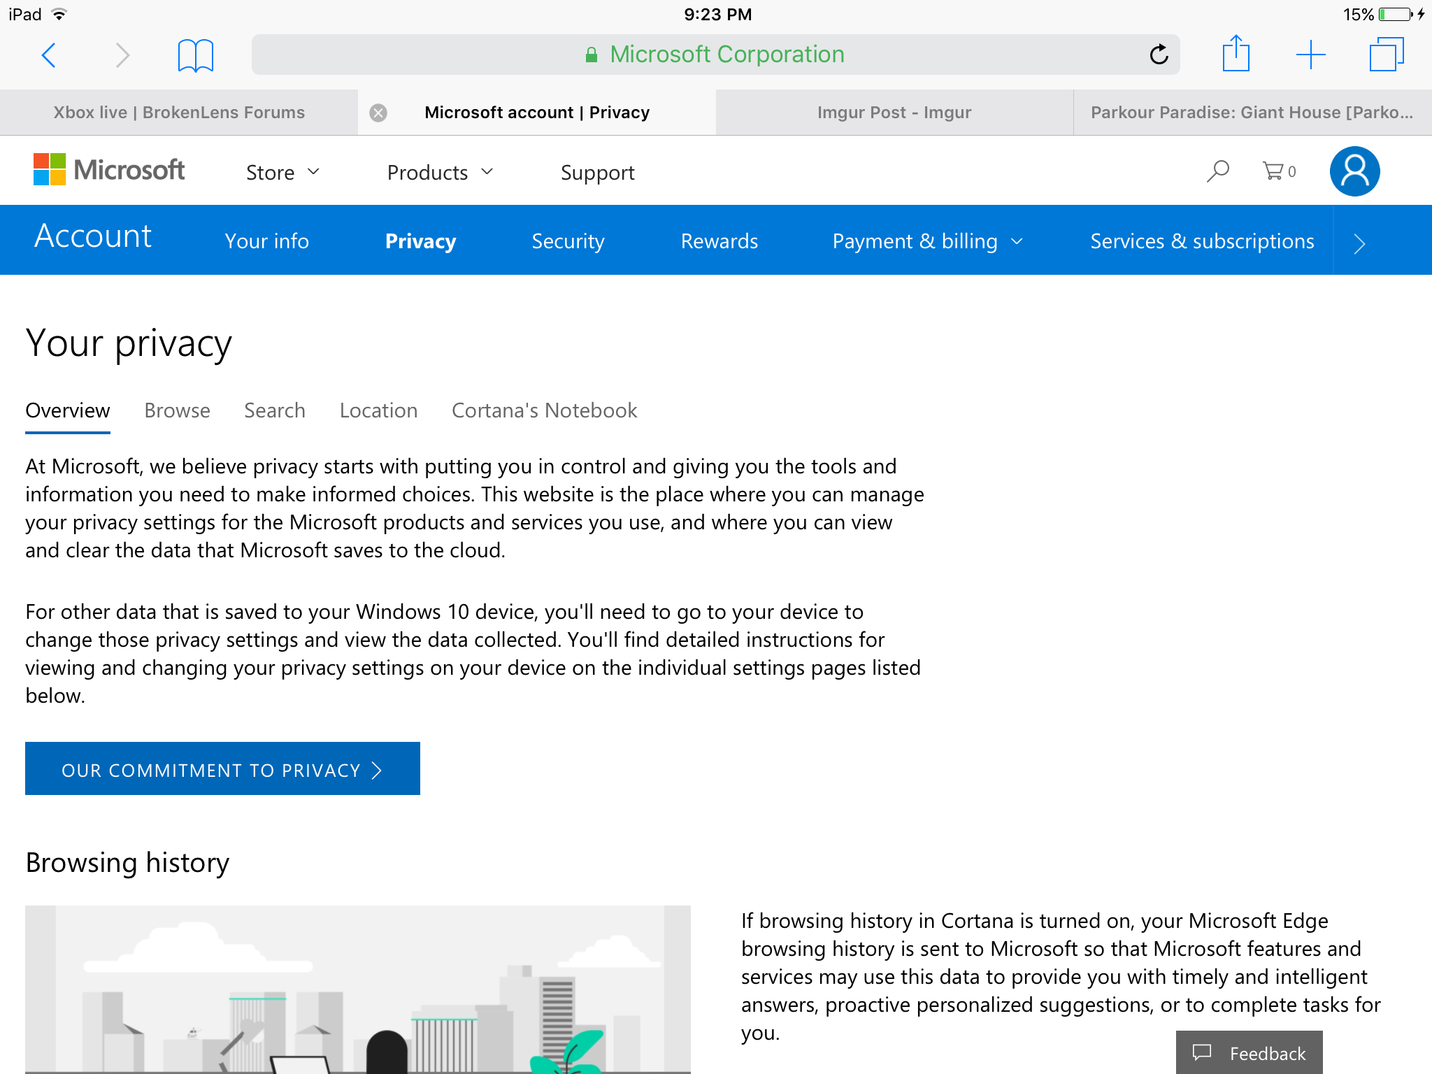
Task: Open the Support link
Action: 598,173
